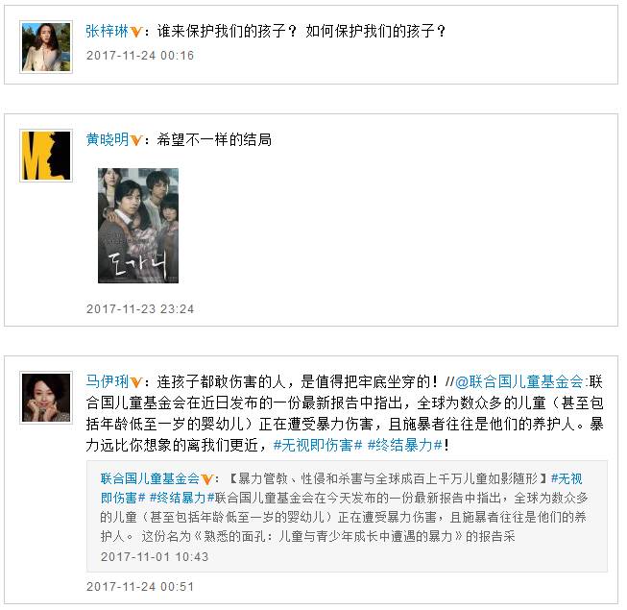Click the username 马伊琍

tap(108, 381)
